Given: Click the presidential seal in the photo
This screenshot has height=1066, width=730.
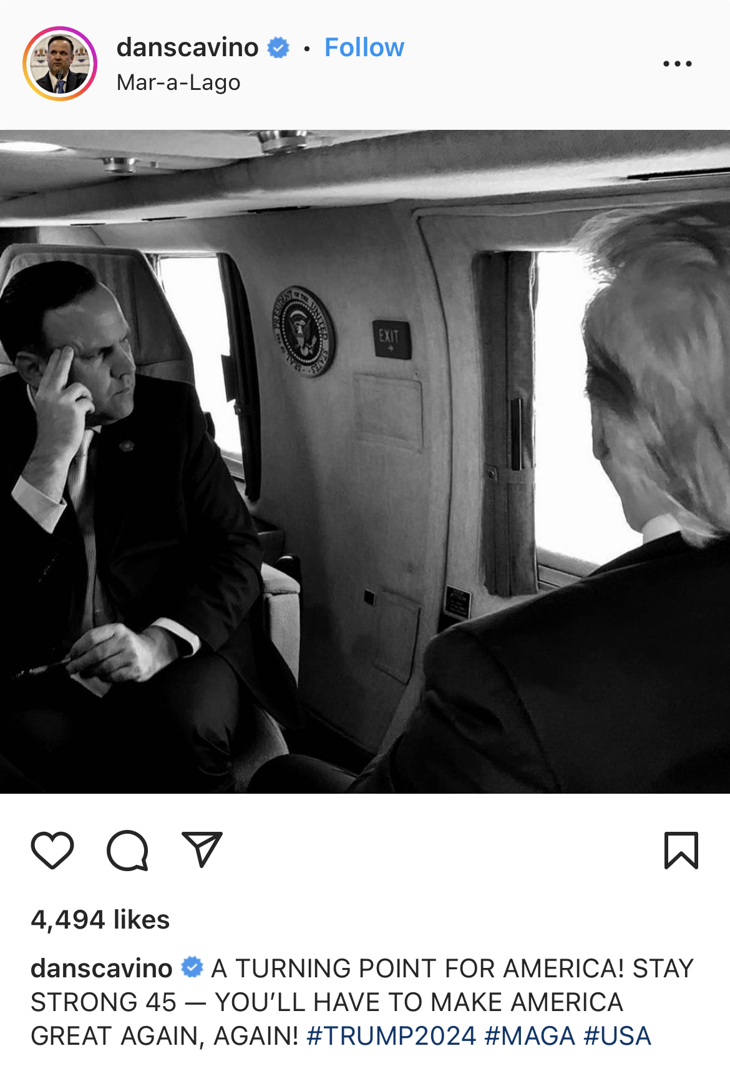Looking at the screenshot, I should click(x=303, y=331).
